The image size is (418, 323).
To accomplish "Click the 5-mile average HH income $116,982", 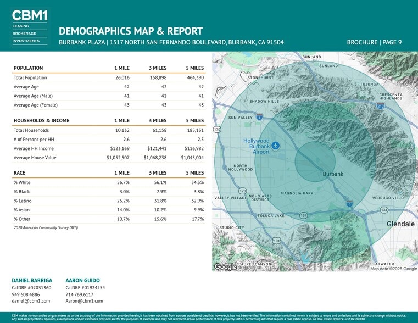I will [x=194, y=148].
